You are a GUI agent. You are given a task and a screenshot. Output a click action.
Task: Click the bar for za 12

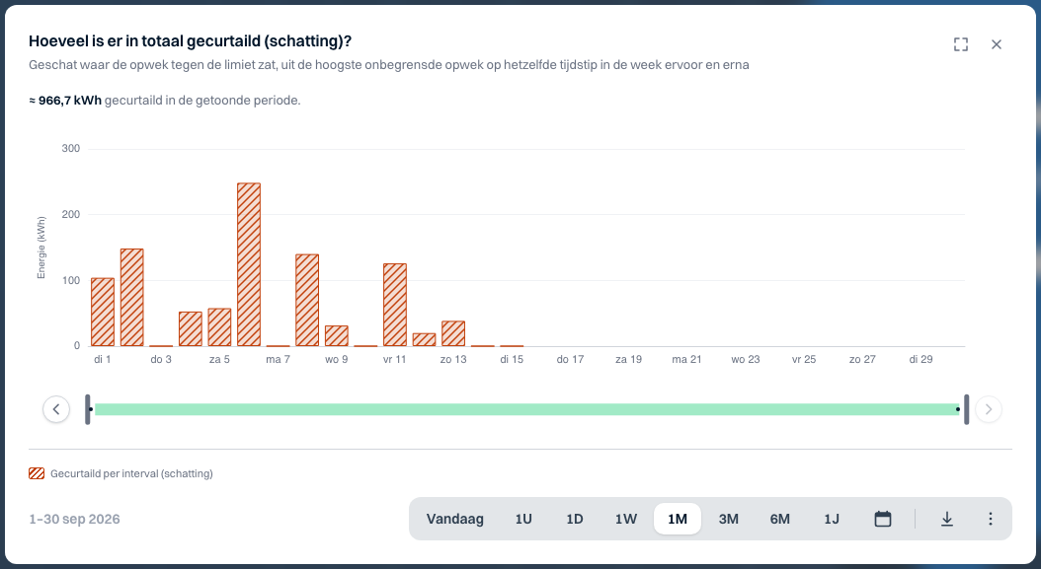425,339
